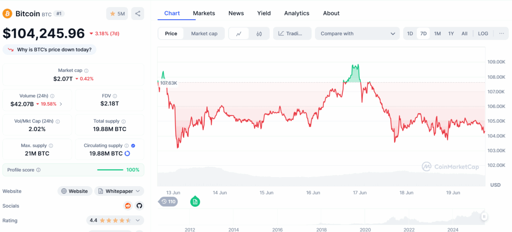
Task: Click the downtrend icon in price question
Action: [x=11, y=49]
